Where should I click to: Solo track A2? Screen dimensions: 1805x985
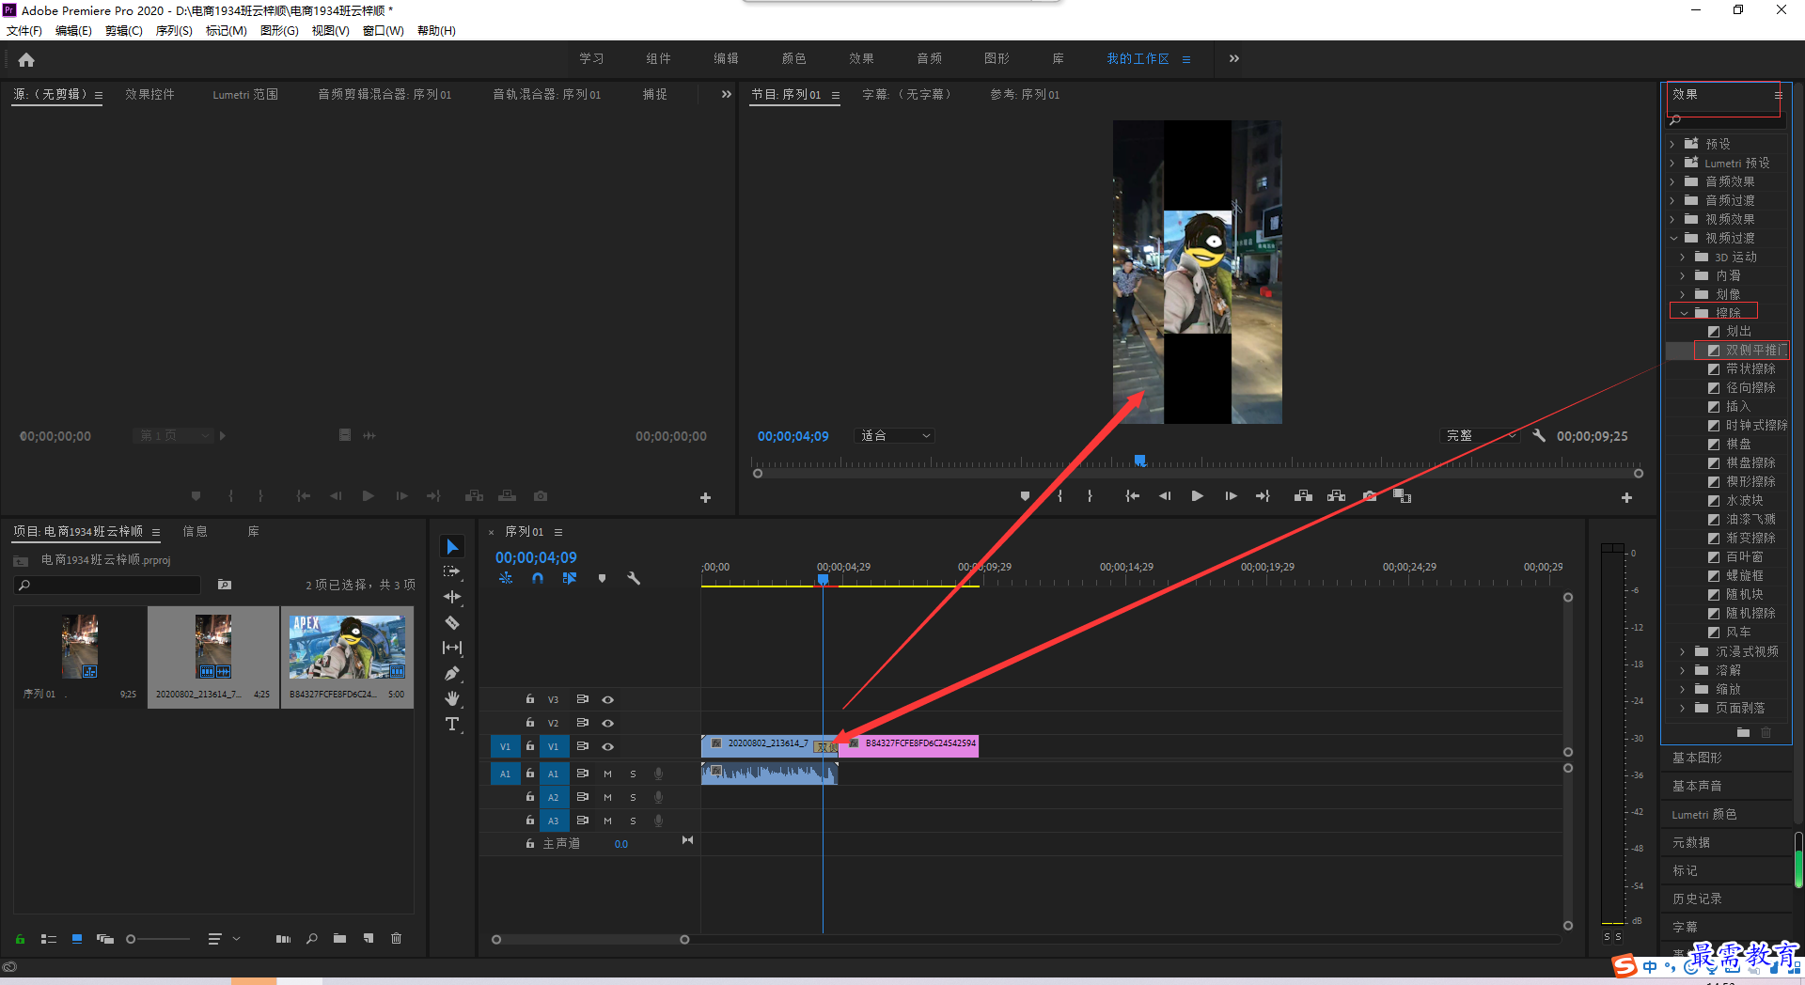[x=633, y=797]
